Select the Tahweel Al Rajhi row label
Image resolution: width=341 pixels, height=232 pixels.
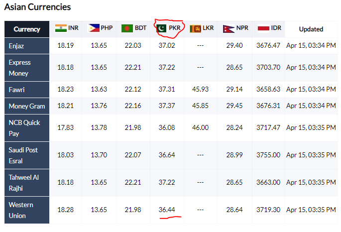(x=27, y=183)
